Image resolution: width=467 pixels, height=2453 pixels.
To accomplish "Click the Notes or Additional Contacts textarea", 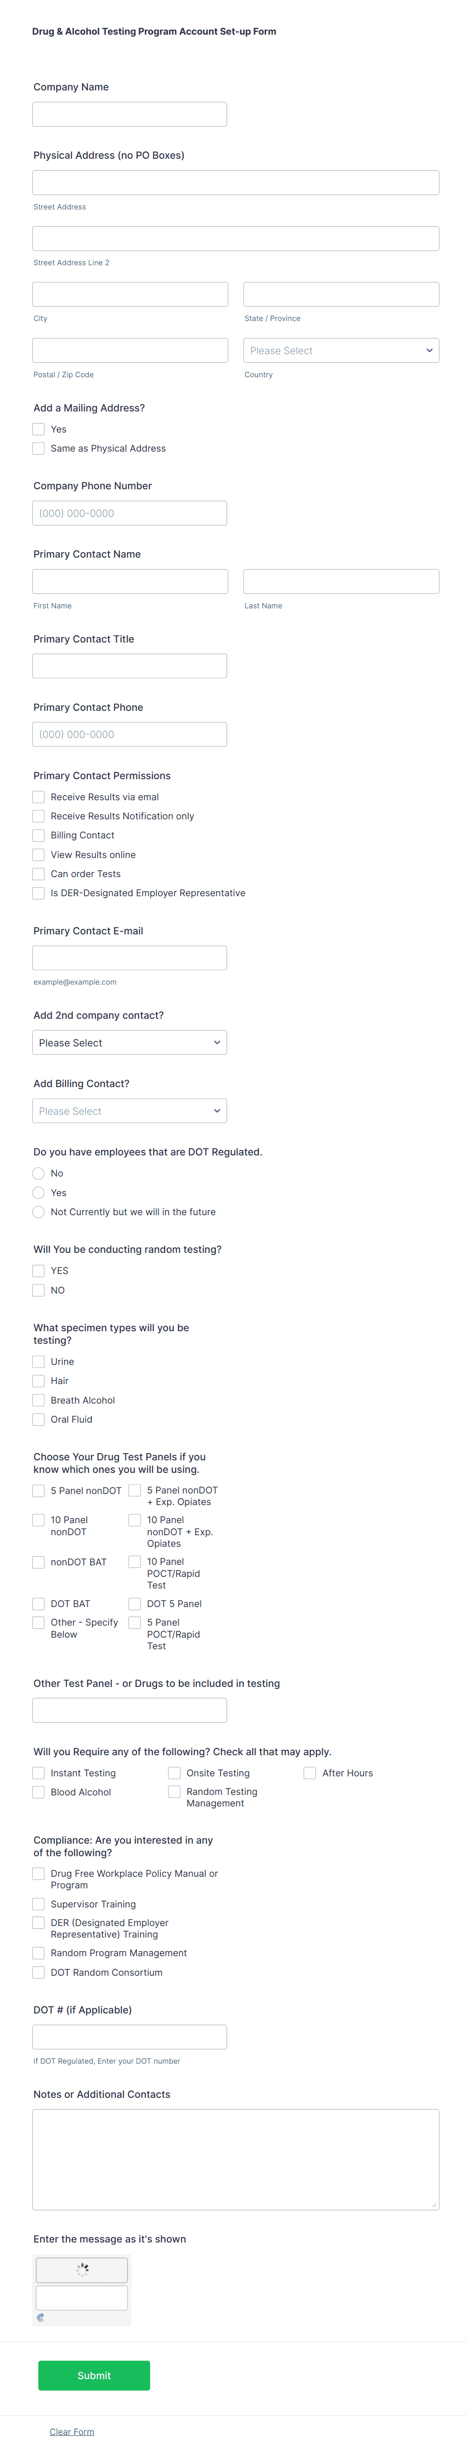I will point(235,2159).
